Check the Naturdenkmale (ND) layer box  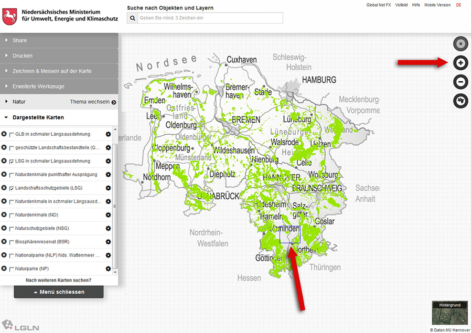(x=12, y=215)
